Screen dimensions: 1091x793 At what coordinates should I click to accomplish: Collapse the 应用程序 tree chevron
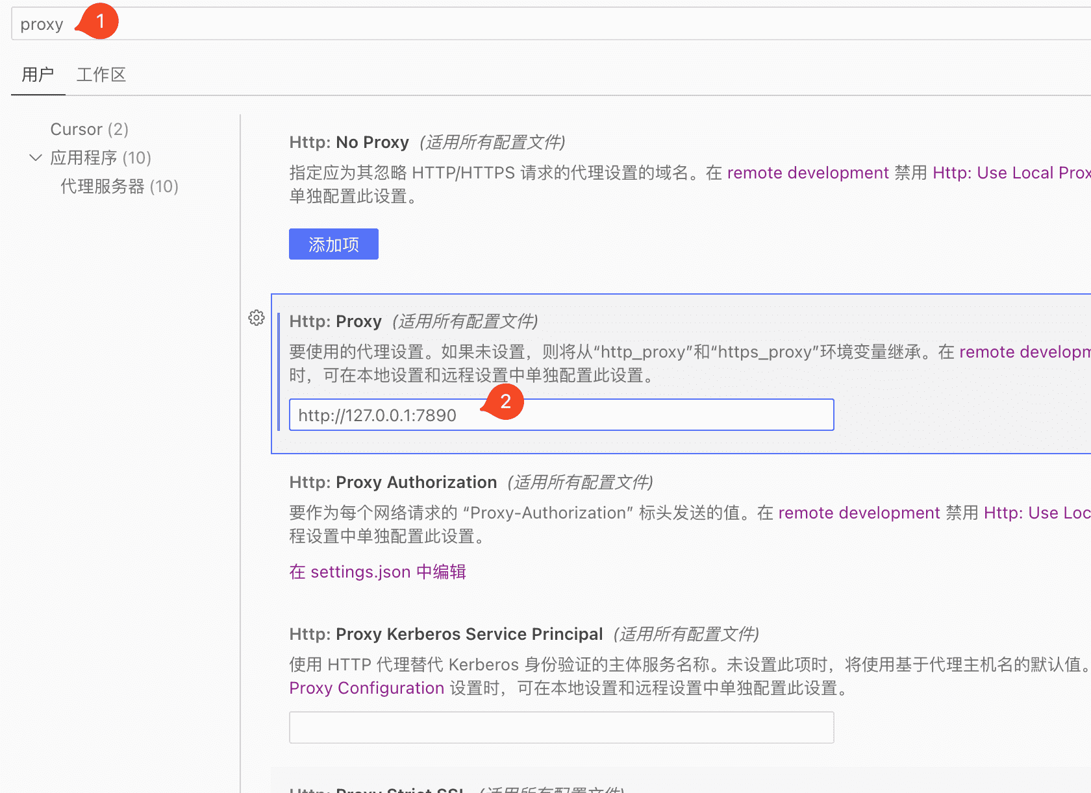(x=36, y=158)
